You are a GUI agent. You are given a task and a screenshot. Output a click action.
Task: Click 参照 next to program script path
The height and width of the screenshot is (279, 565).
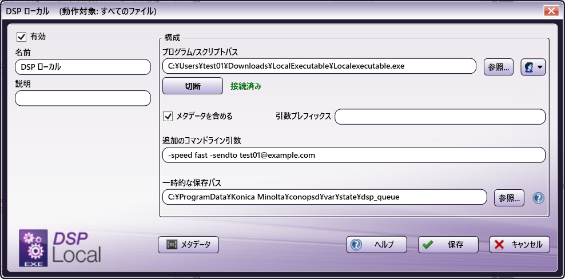499,67
